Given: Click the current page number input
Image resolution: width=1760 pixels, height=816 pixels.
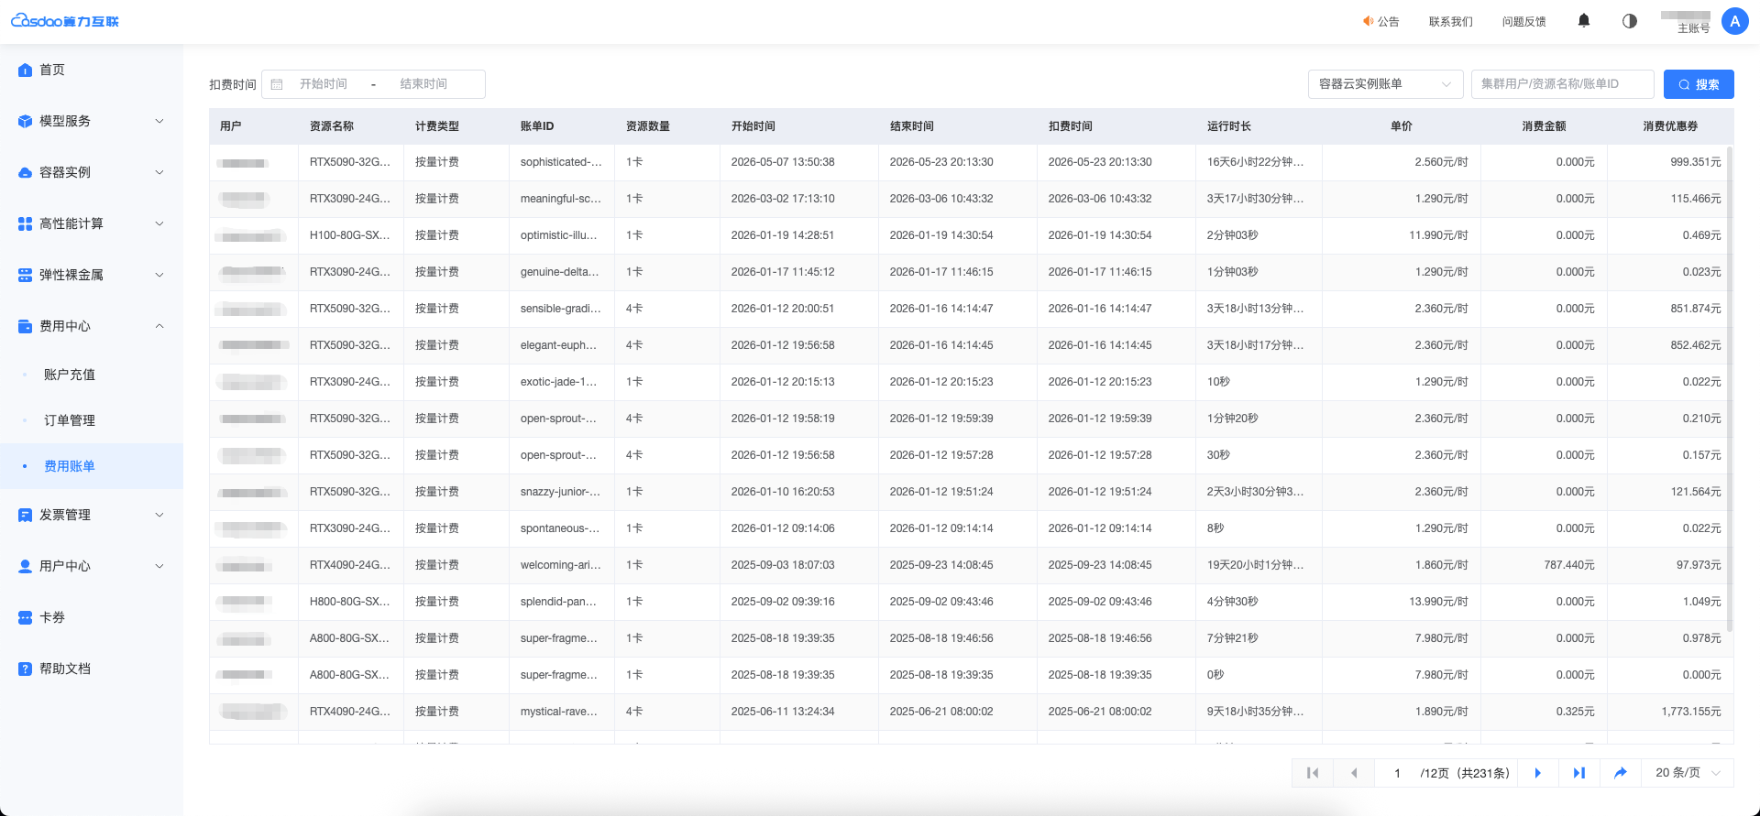Looking at the screenshot, I should click(x=1397, y=773).
